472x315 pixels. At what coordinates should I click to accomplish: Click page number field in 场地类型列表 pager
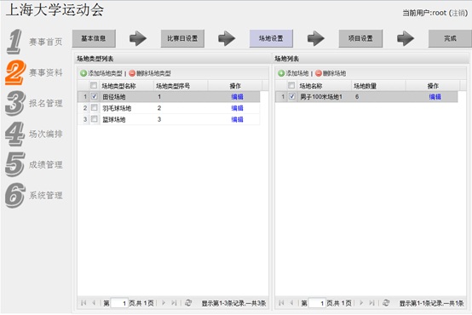point(119,303)
